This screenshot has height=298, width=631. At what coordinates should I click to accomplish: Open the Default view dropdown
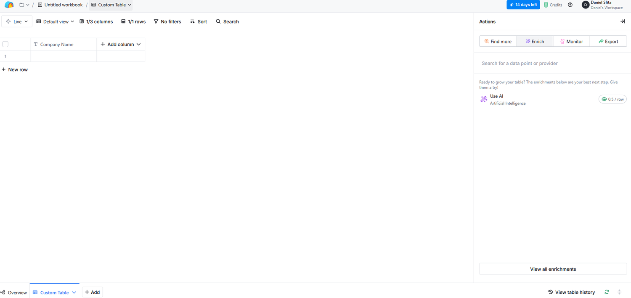[x=55, y=21]
